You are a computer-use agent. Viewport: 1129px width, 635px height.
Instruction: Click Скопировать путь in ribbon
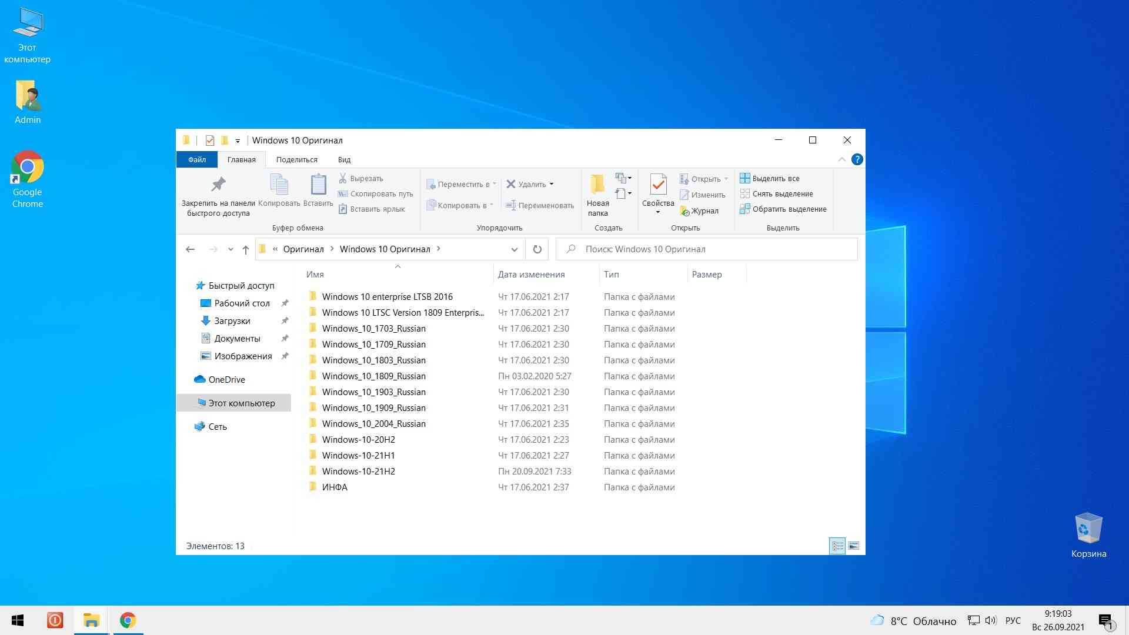[x=376, y=194]
